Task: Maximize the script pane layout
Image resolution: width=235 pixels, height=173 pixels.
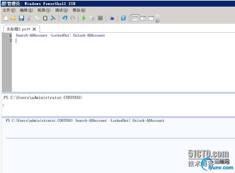Action: (151, 18)
